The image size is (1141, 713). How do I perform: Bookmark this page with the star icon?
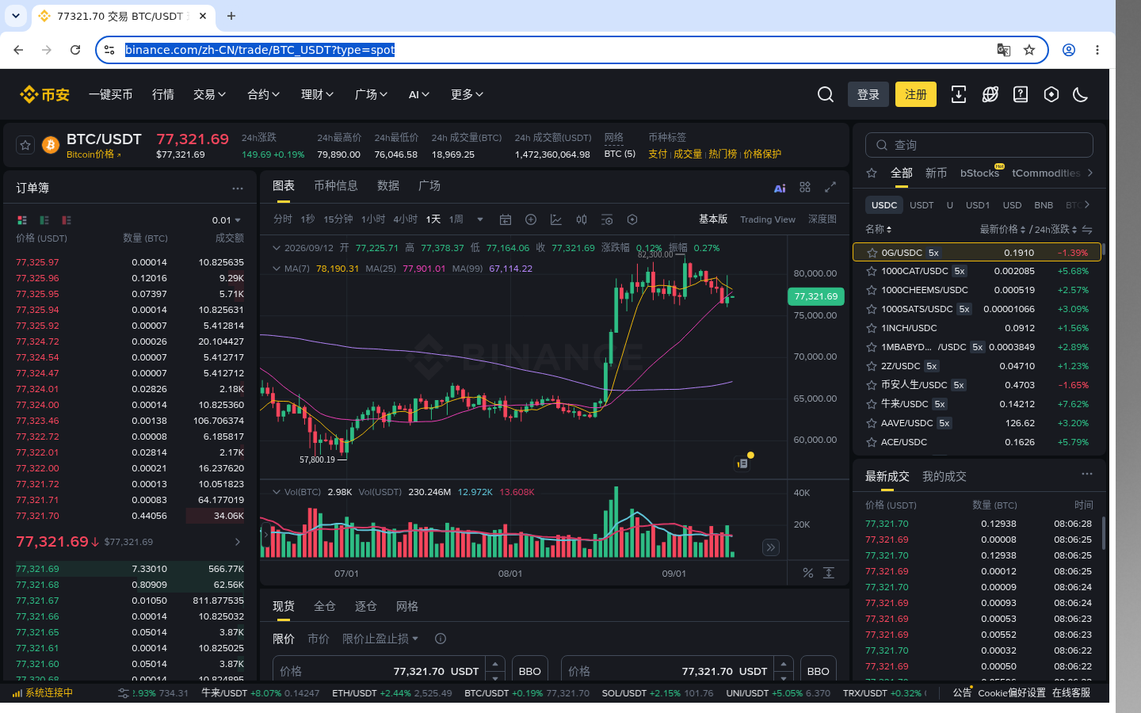(1029, 50)
